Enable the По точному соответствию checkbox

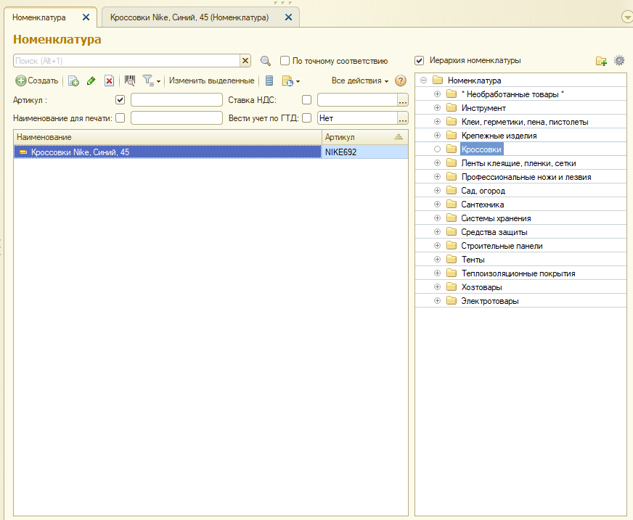(285, 62)
